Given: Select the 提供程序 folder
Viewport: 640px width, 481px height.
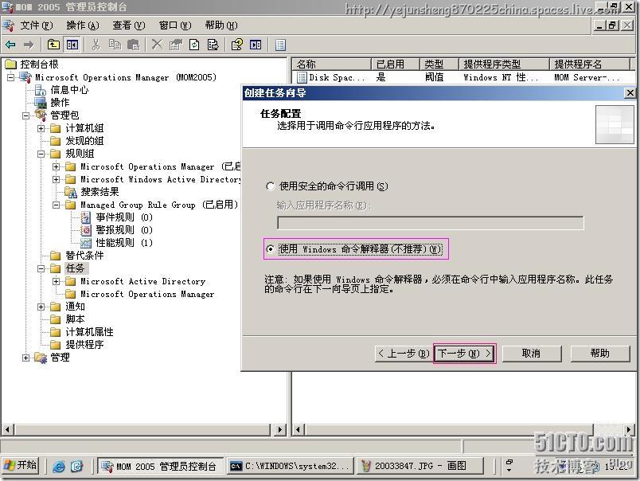Looking at the screenshot, I should coord(84,345).
